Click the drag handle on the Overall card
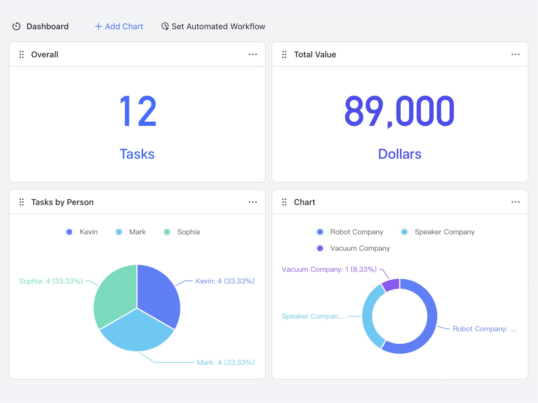Screen dimensions: 538x403 click(22, 54)
